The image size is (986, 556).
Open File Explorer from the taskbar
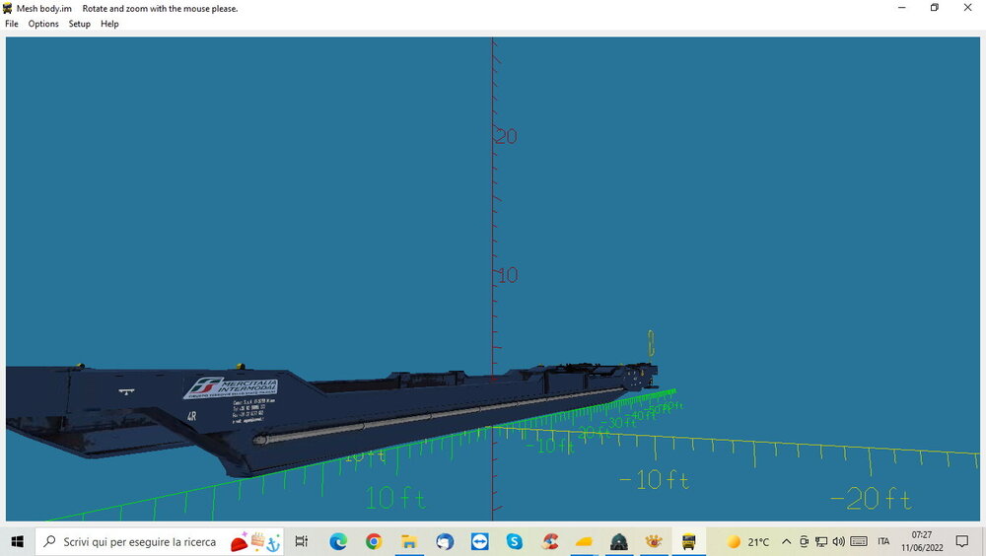(409, 541)
